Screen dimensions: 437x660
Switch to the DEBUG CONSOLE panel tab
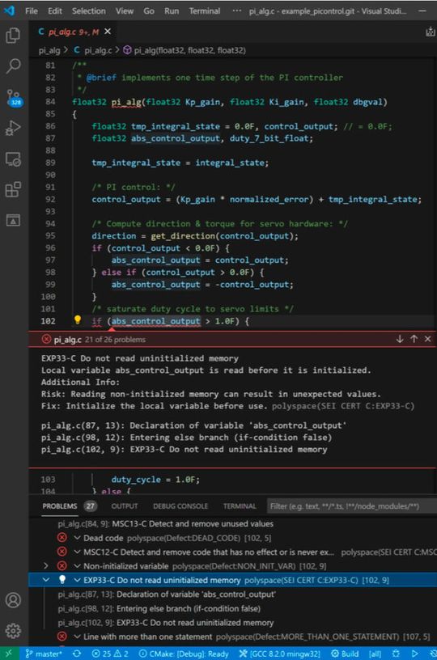(x=180, y=506)
